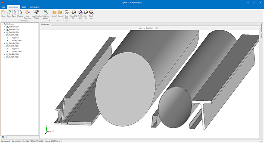
Task: Expand Part 13 in the tree
Action: (5, 27)
